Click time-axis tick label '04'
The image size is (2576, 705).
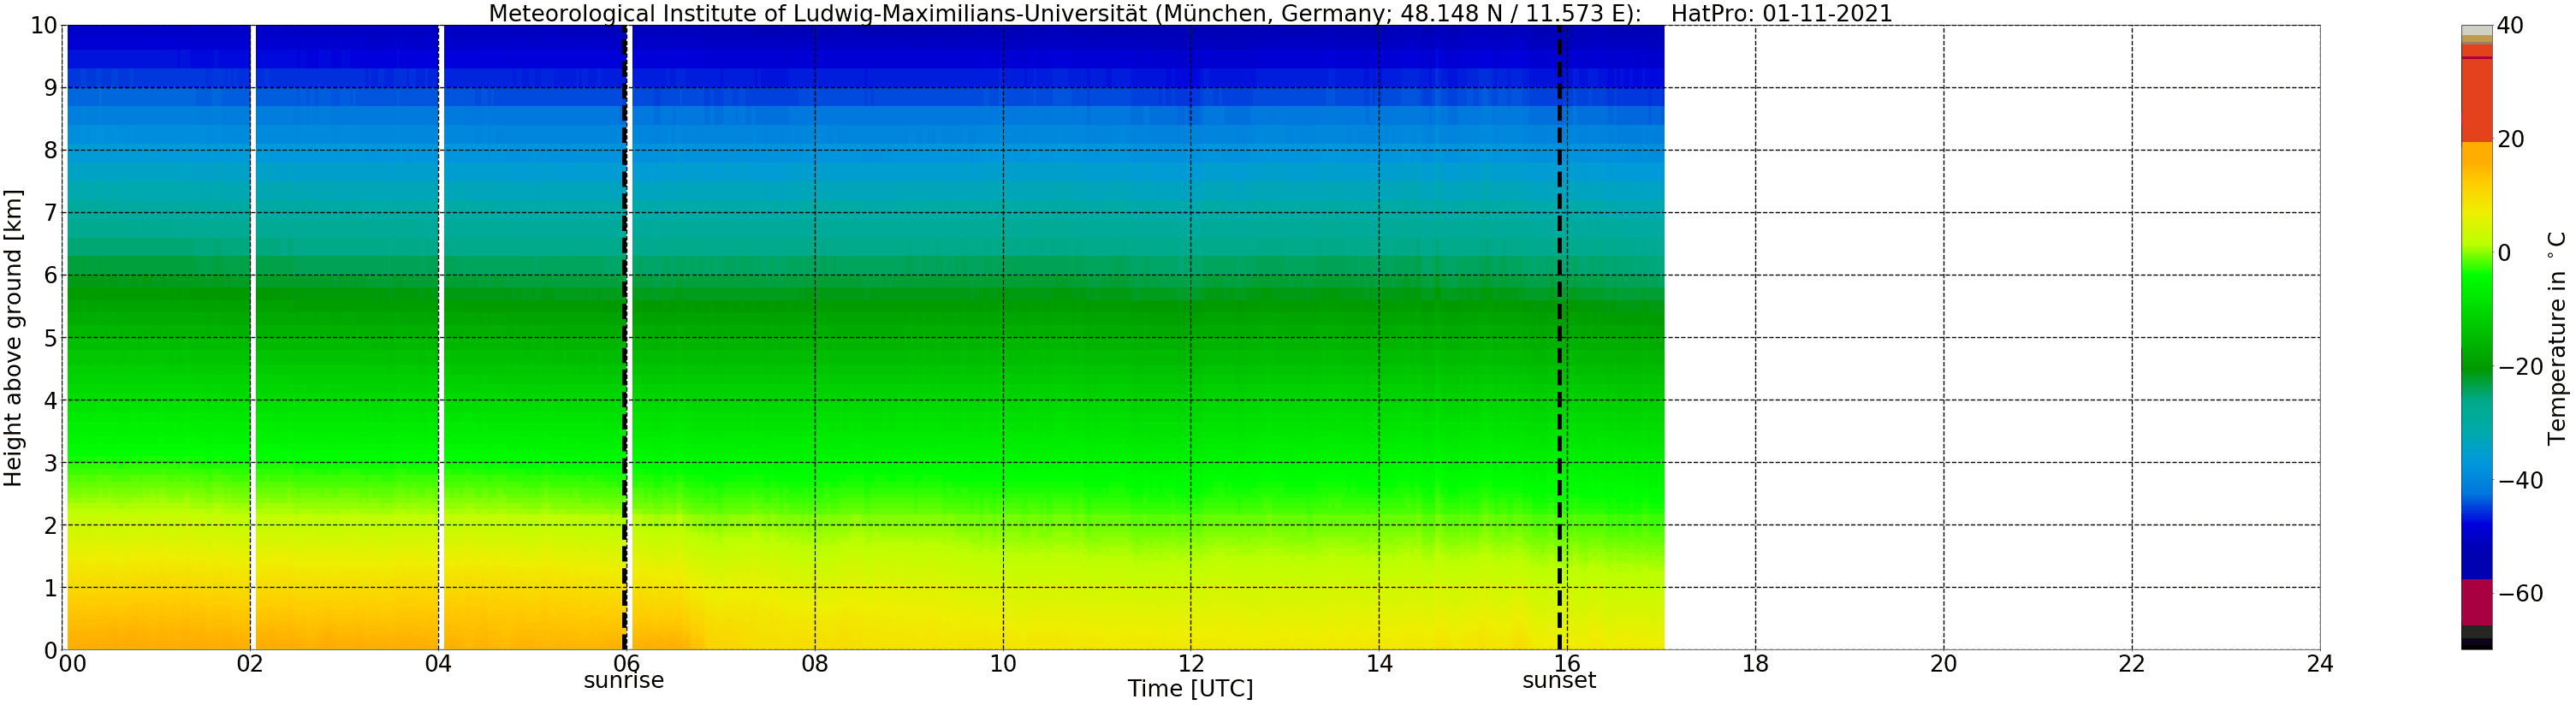[x=438, y=664]
